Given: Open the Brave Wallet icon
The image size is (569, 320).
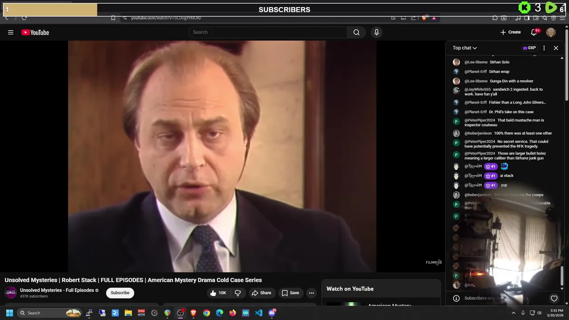Looking at the screenshot, I should click(x=536, y=18).
